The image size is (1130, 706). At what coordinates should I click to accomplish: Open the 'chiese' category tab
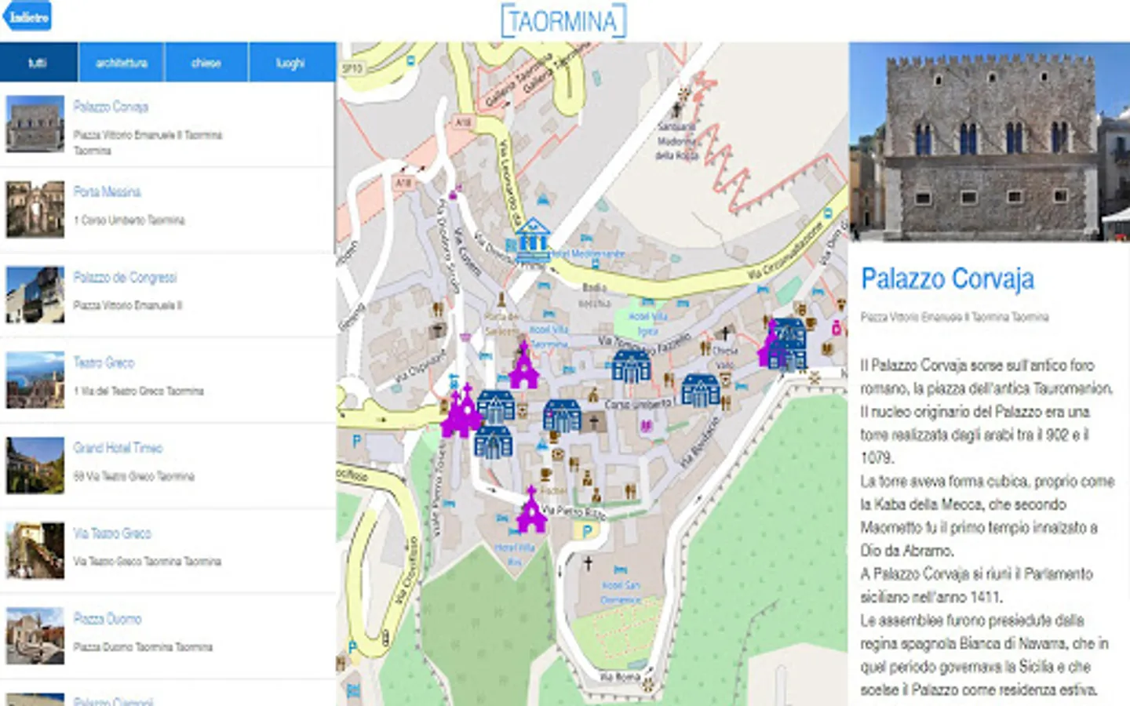coord(206,63)
